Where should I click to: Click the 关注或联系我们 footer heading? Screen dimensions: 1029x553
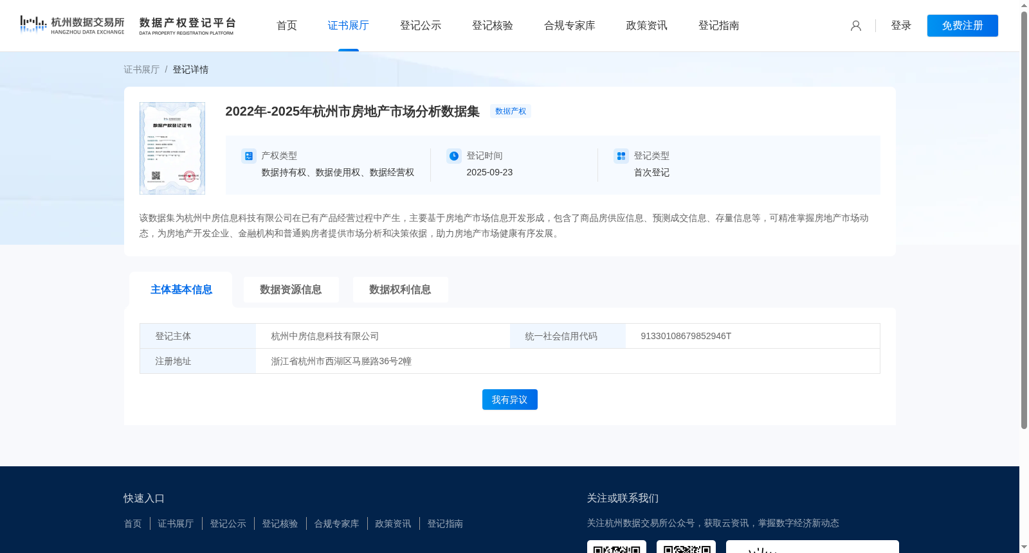click(x=623, y=498)
